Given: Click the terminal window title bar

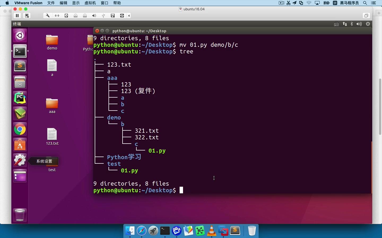Looking at the screenshot, I should click(232, 31).
